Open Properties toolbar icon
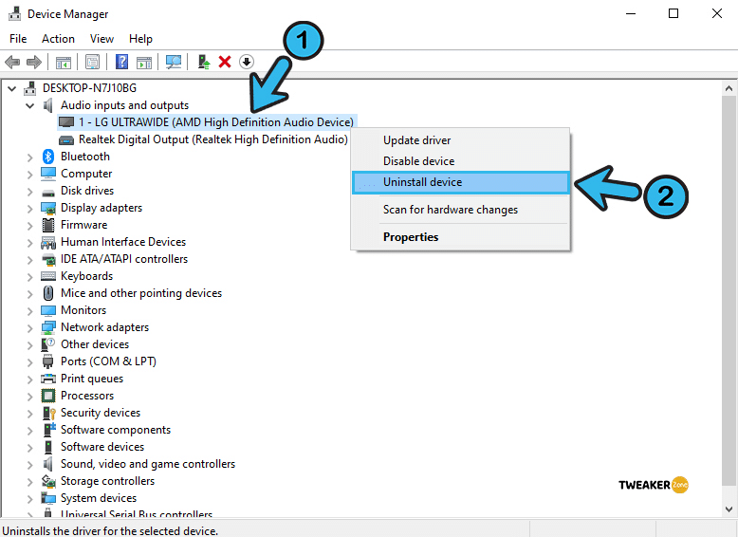Screen dimensions: 738x537 (92, 62)
